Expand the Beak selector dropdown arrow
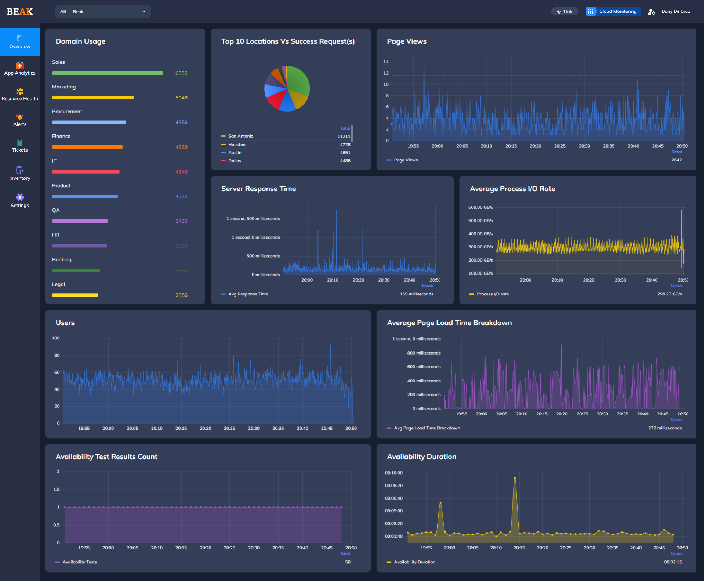 144,12
